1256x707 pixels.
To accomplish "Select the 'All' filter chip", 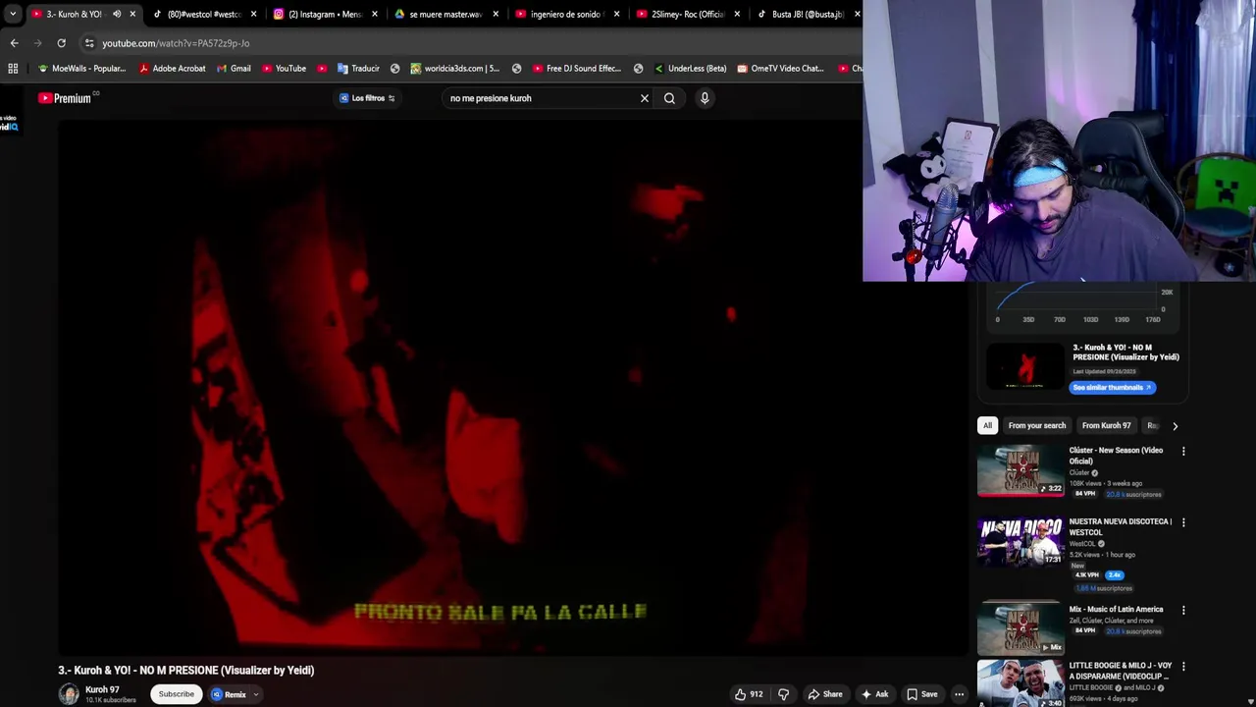I will click(x=987, y=425).
